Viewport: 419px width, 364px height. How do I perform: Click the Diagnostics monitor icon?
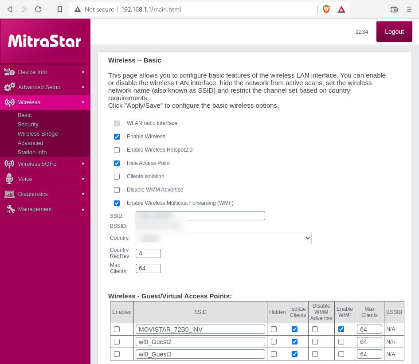9,194
